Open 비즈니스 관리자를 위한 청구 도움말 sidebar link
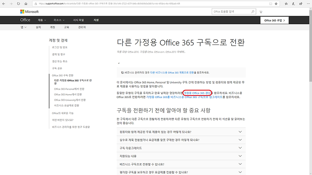This screenshot has width=312, height=175. point(71,127)
